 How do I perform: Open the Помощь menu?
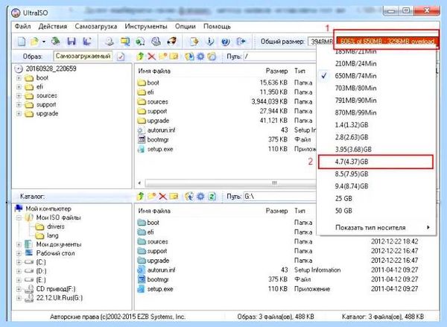pyautogui.click(x=217, y=27)
